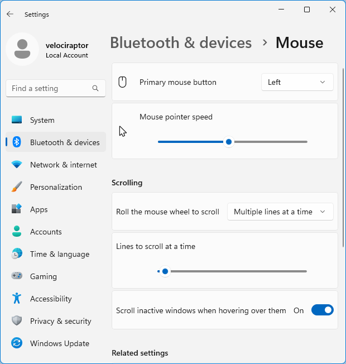Expand the mouse wheel scroll dropdown
The height and width of the screenshot is (364, 346).
coord(280,212)
